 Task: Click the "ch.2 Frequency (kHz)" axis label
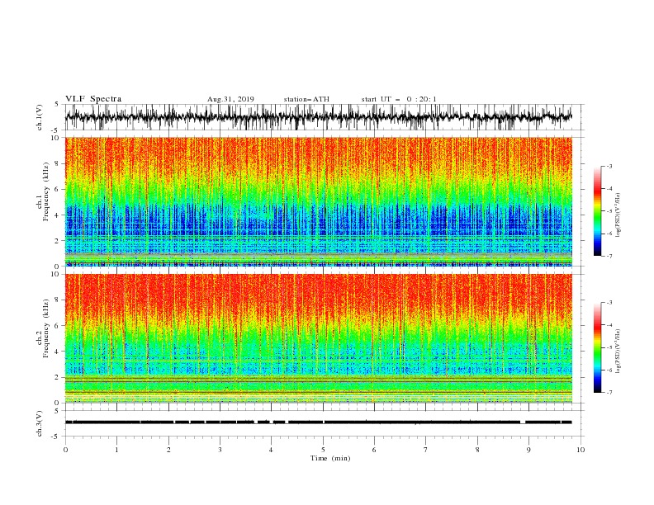(x=43, y=328)
